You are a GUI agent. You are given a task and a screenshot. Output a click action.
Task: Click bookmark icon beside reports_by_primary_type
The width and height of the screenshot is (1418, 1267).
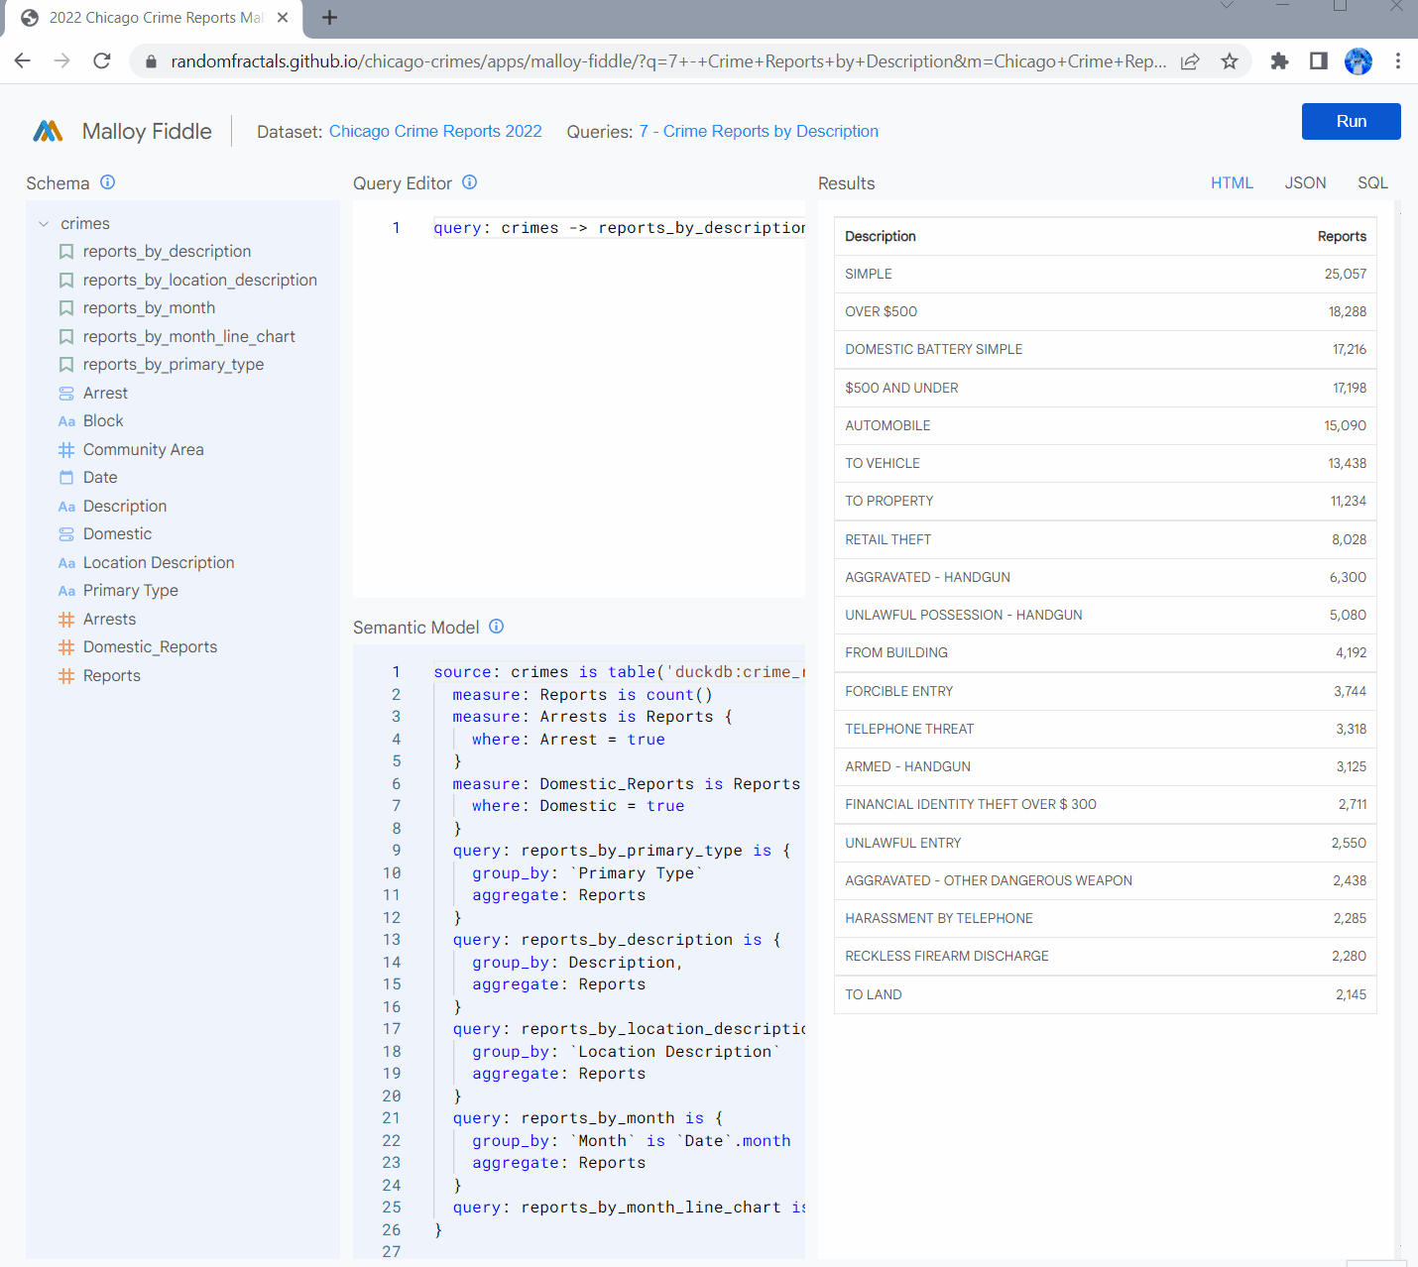[x=66, y=365]
